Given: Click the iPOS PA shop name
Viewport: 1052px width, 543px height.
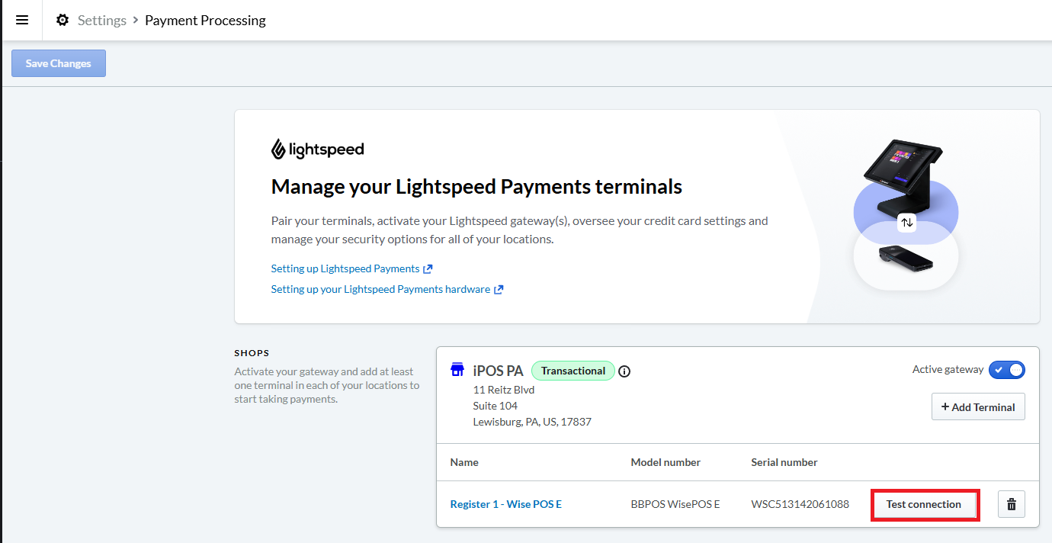Looking at the screenshot, I should (x=498, y=371).
